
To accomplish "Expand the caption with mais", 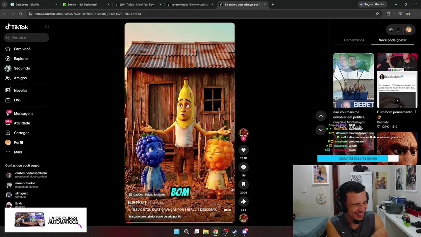I will coord(227,210).
